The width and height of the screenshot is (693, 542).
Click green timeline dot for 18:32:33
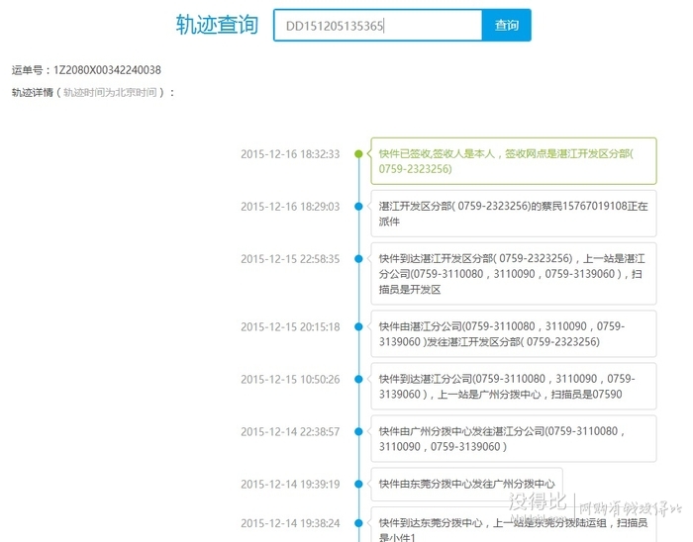point(358,153)
